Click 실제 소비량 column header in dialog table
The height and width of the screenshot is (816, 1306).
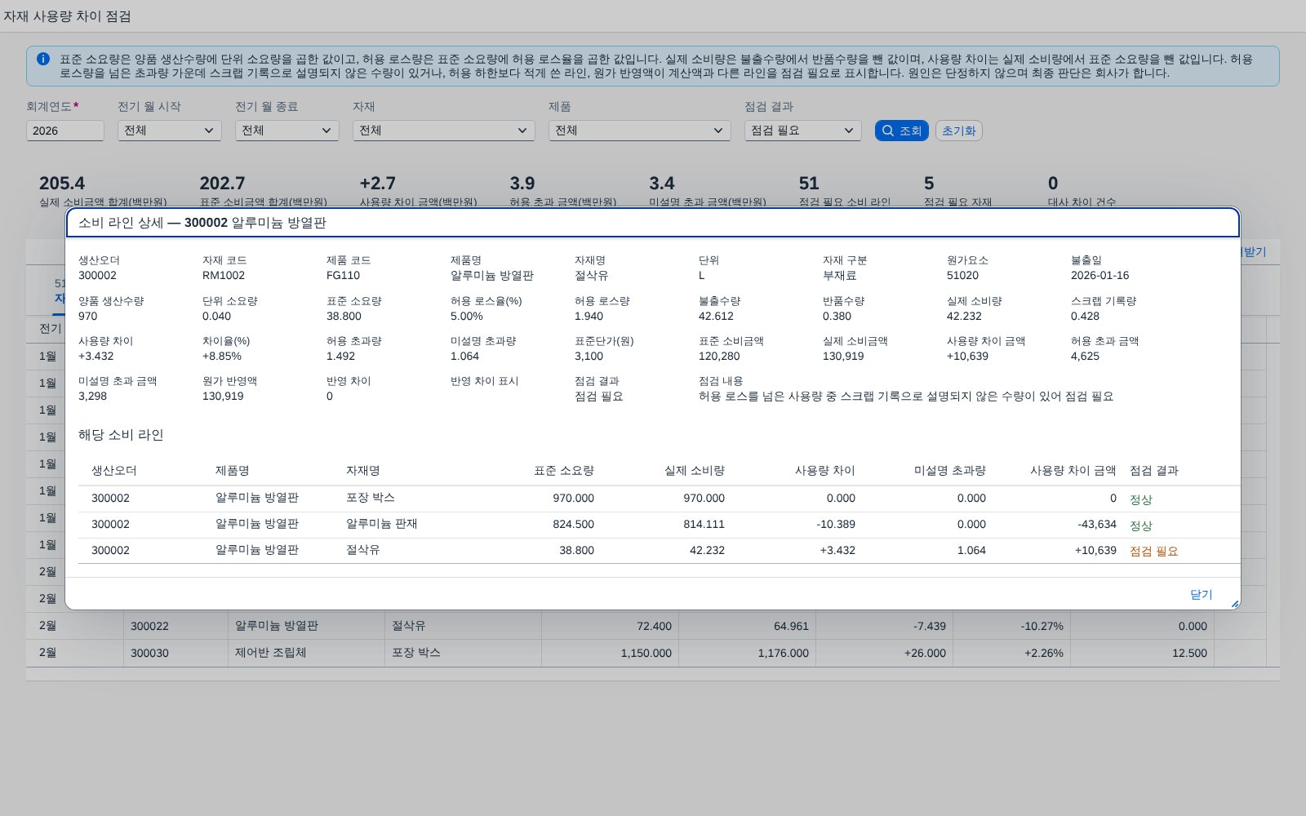coord(695,471)
